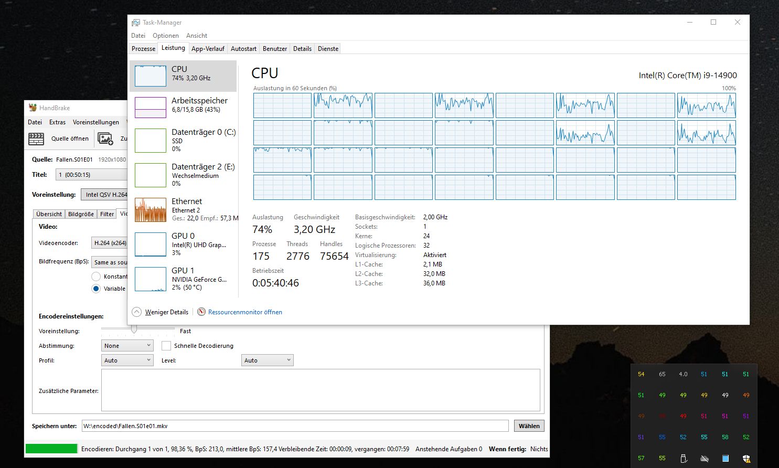Open the Profil dropdown
The image size is (779, 468).
[x=127, y=360]
